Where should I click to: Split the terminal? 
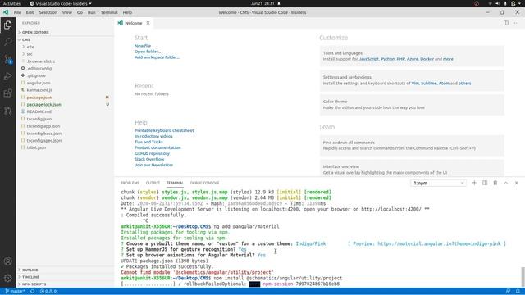[x=485, y=183]
